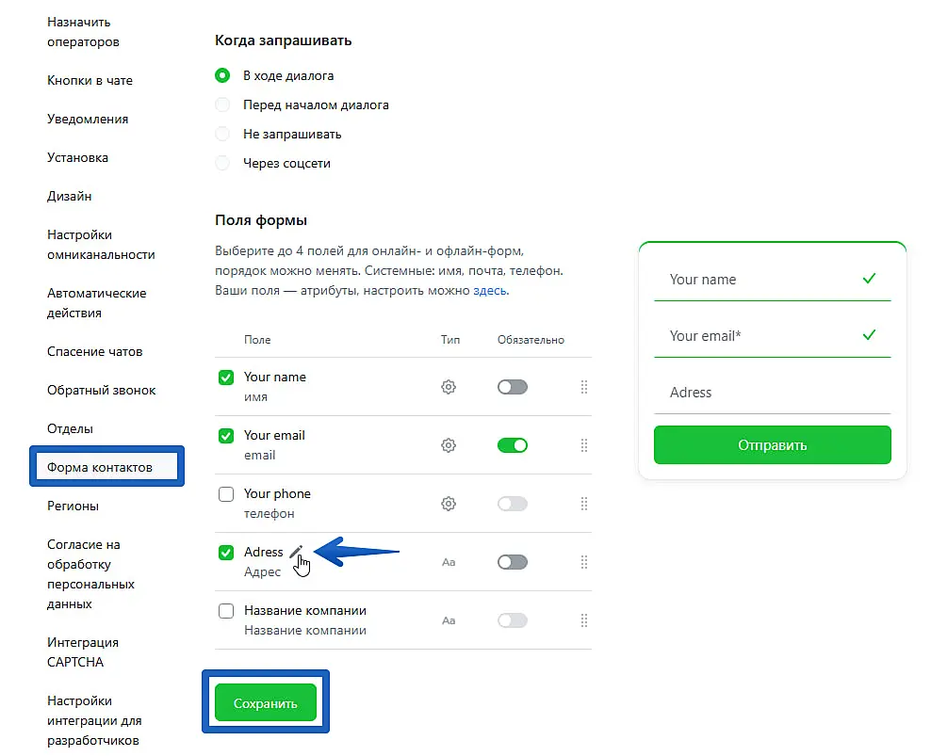Go to 'Обратный звонок' menu item

(102, 390)
